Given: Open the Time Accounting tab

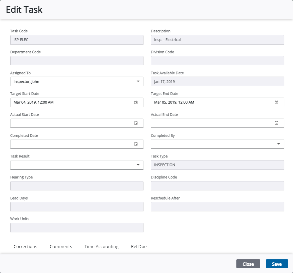Looking at the screenshot, I should point(101,246).
